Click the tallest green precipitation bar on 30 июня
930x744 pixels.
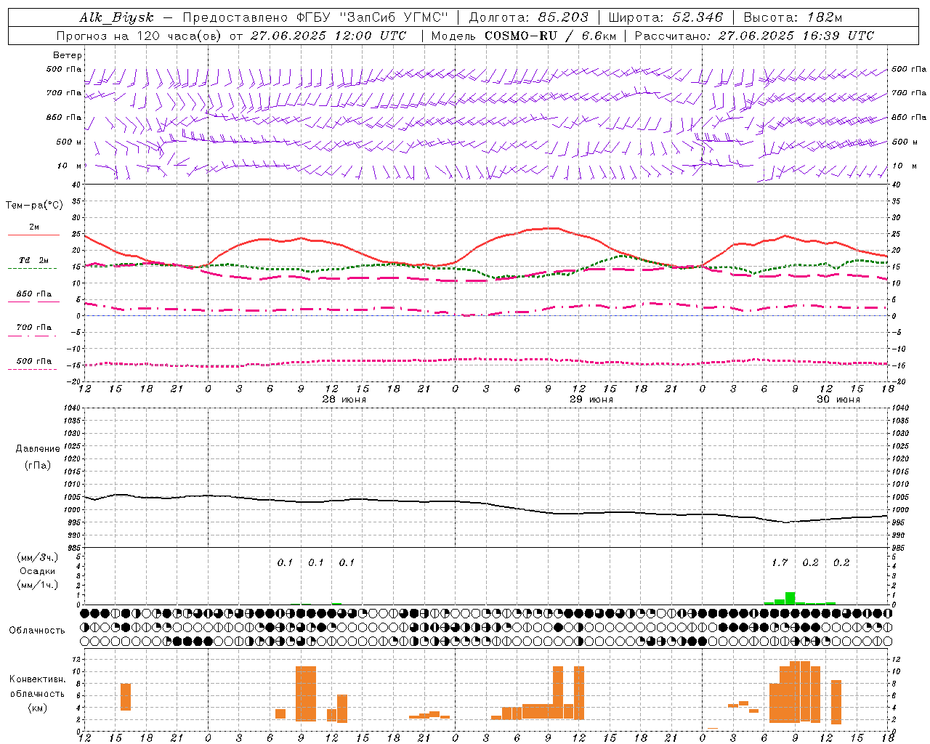click(790, 598)
